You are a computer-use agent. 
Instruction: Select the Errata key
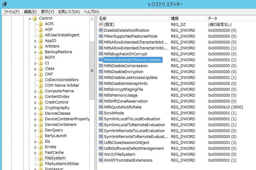(51, 147)
